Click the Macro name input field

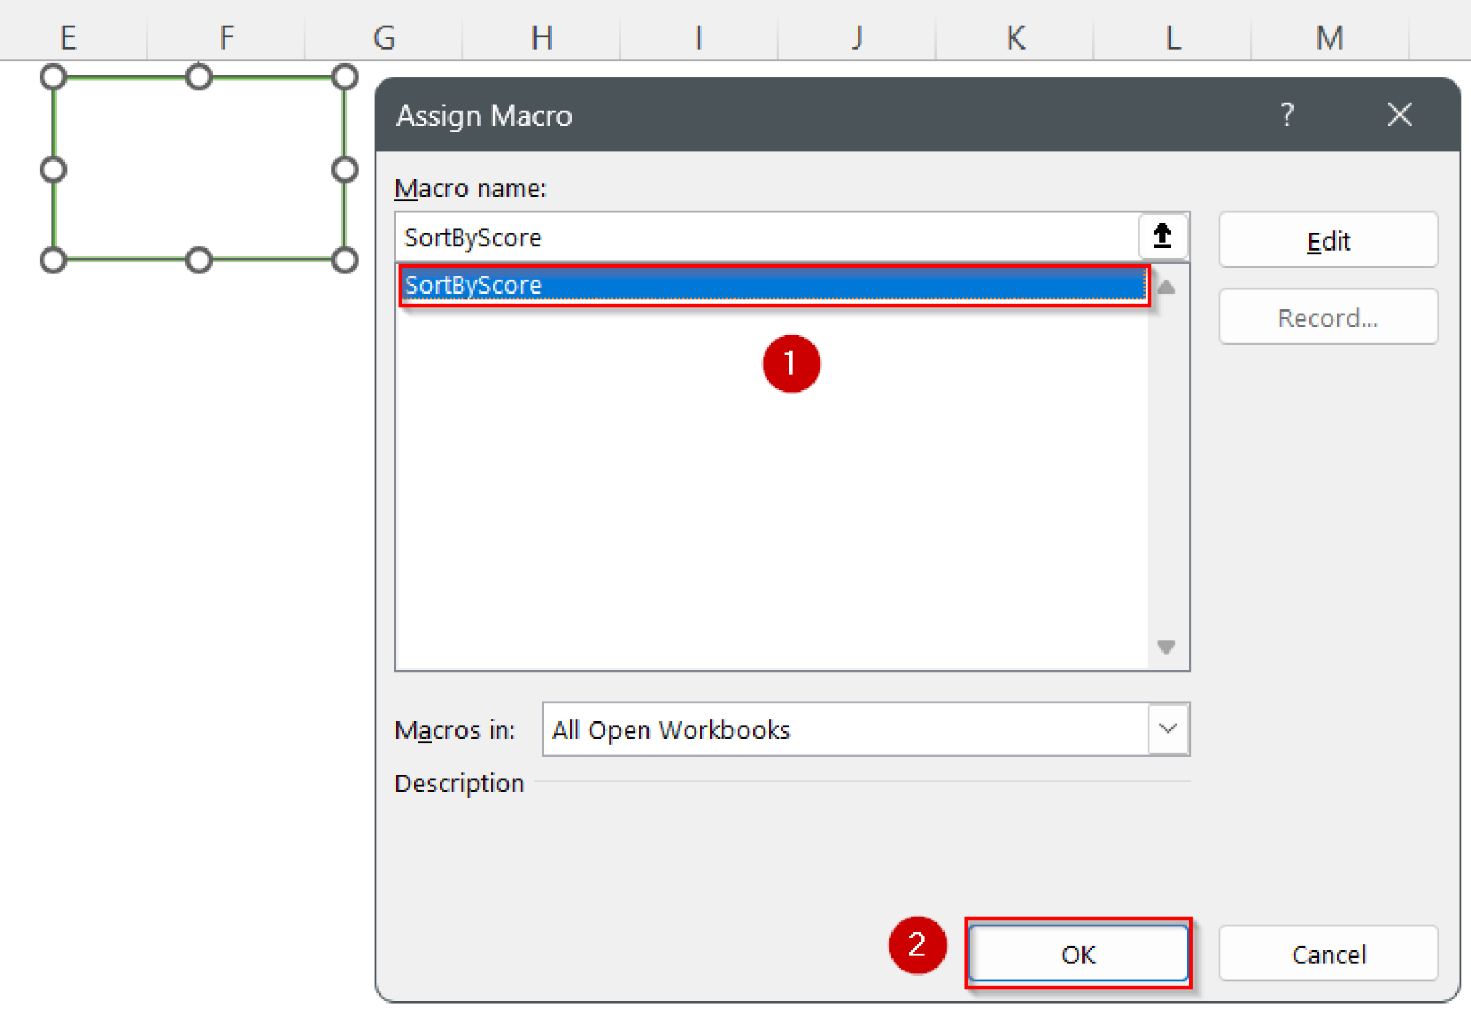pos(767,237)
